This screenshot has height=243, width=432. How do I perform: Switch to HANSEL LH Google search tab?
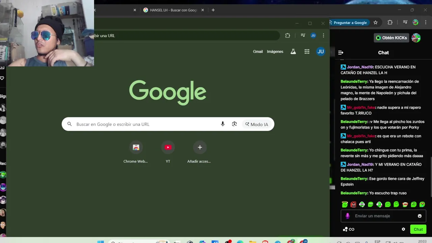173,10
